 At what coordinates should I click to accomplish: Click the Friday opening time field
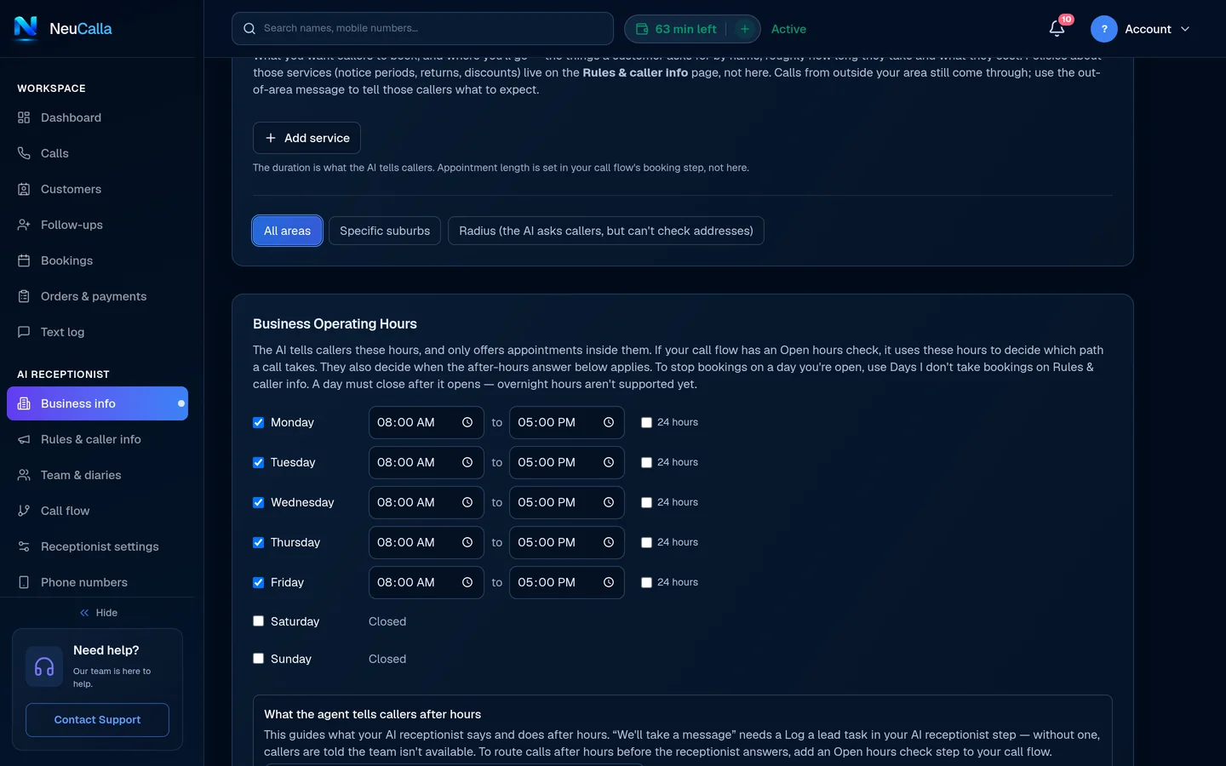coord(426,582)
